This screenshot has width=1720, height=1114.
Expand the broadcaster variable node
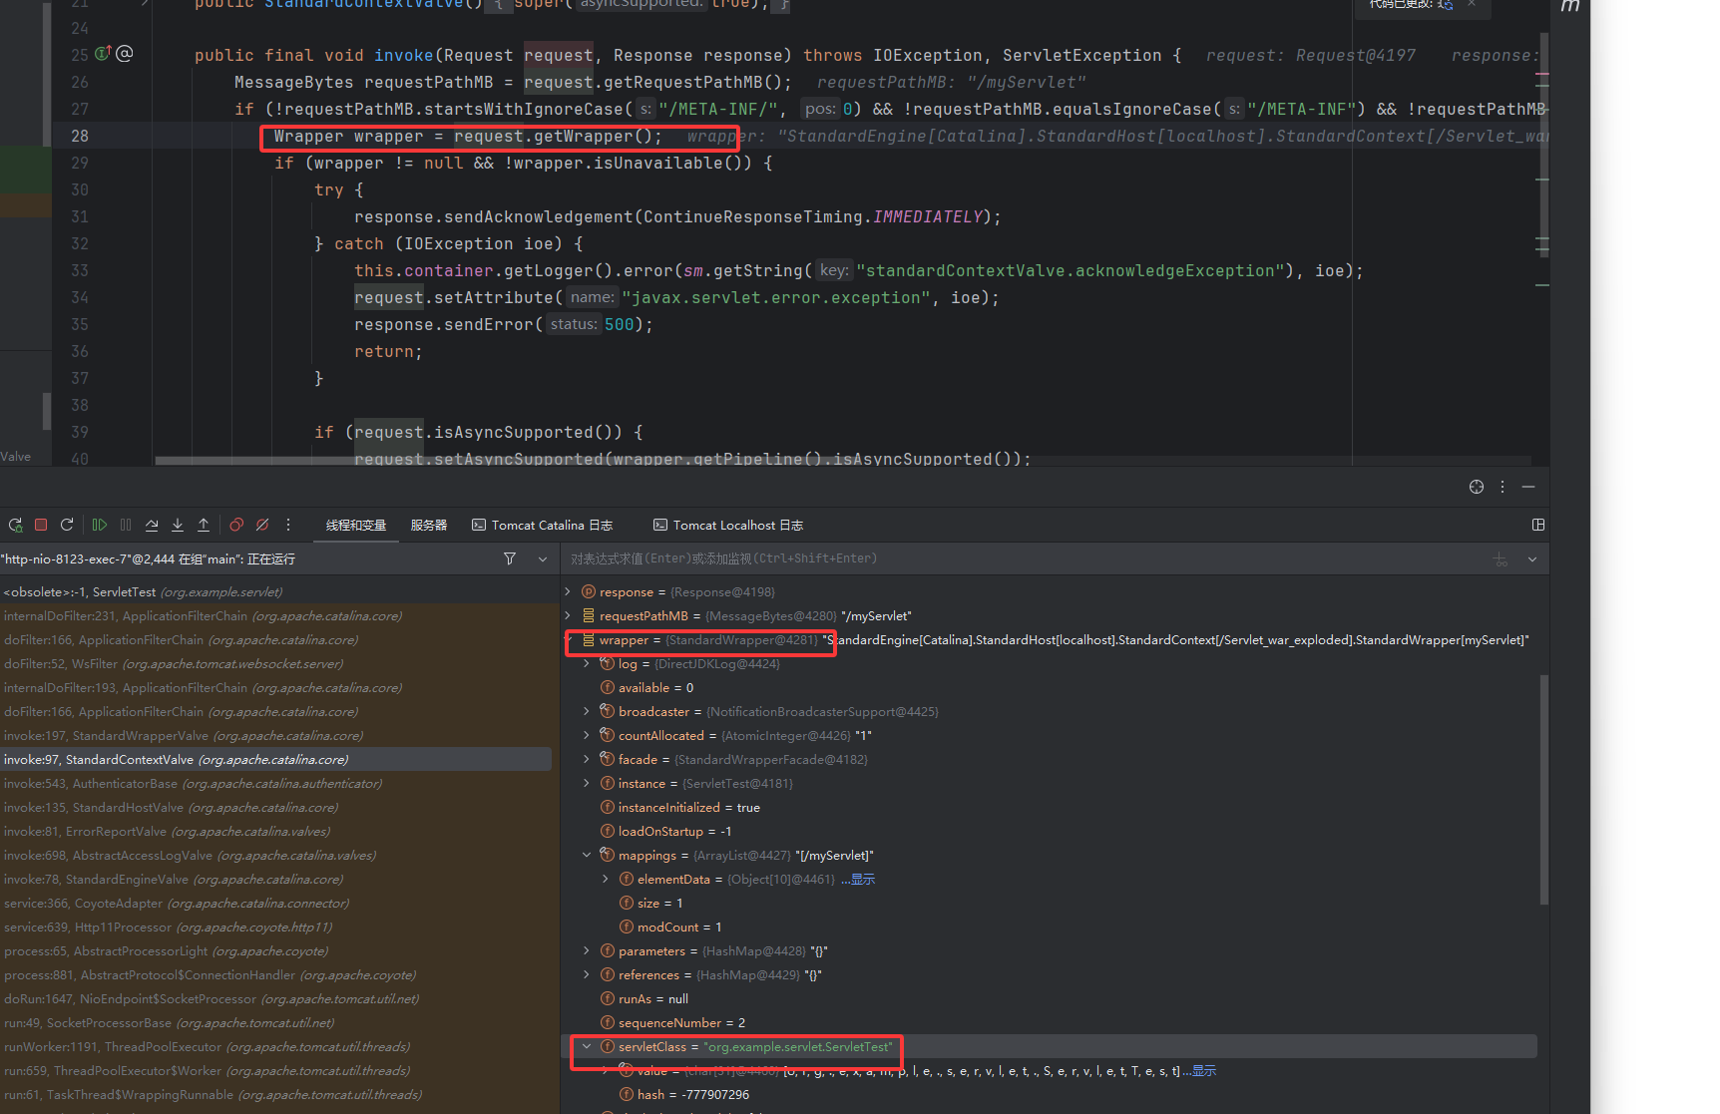(587, 711)
